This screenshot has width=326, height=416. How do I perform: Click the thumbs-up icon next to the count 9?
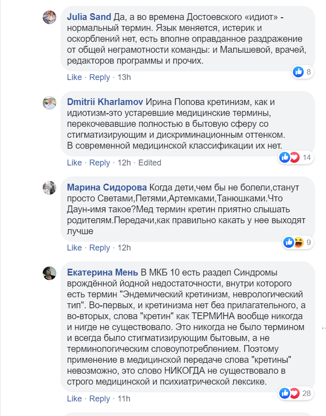coord(287,241)
